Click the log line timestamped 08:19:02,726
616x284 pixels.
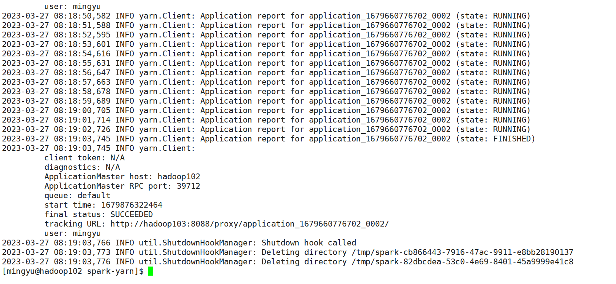[x=266, y=129]
